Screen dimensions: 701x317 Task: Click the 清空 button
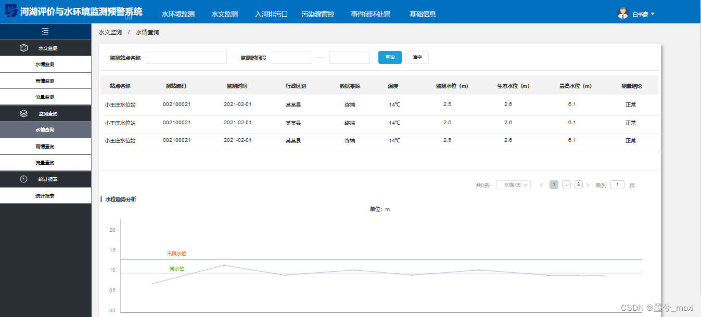[417, 57]
